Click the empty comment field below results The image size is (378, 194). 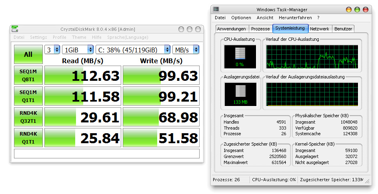pyautogui.click(x=107, y=154)
